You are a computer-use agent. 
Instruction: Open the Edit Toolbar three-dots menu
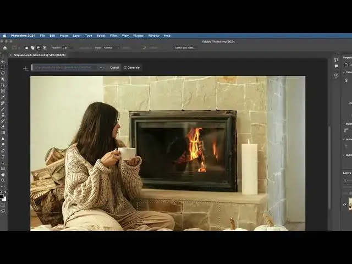click(3, 186)
